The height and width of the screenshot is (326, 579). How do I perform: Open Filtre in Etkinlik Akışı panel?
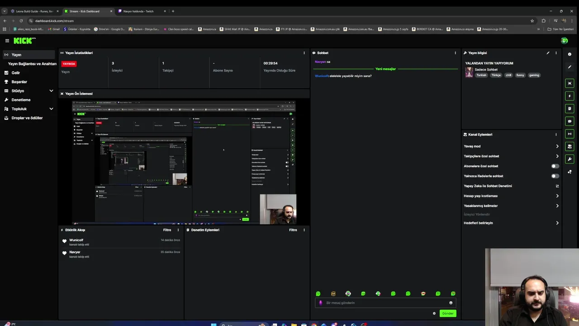tap(167, 230)
